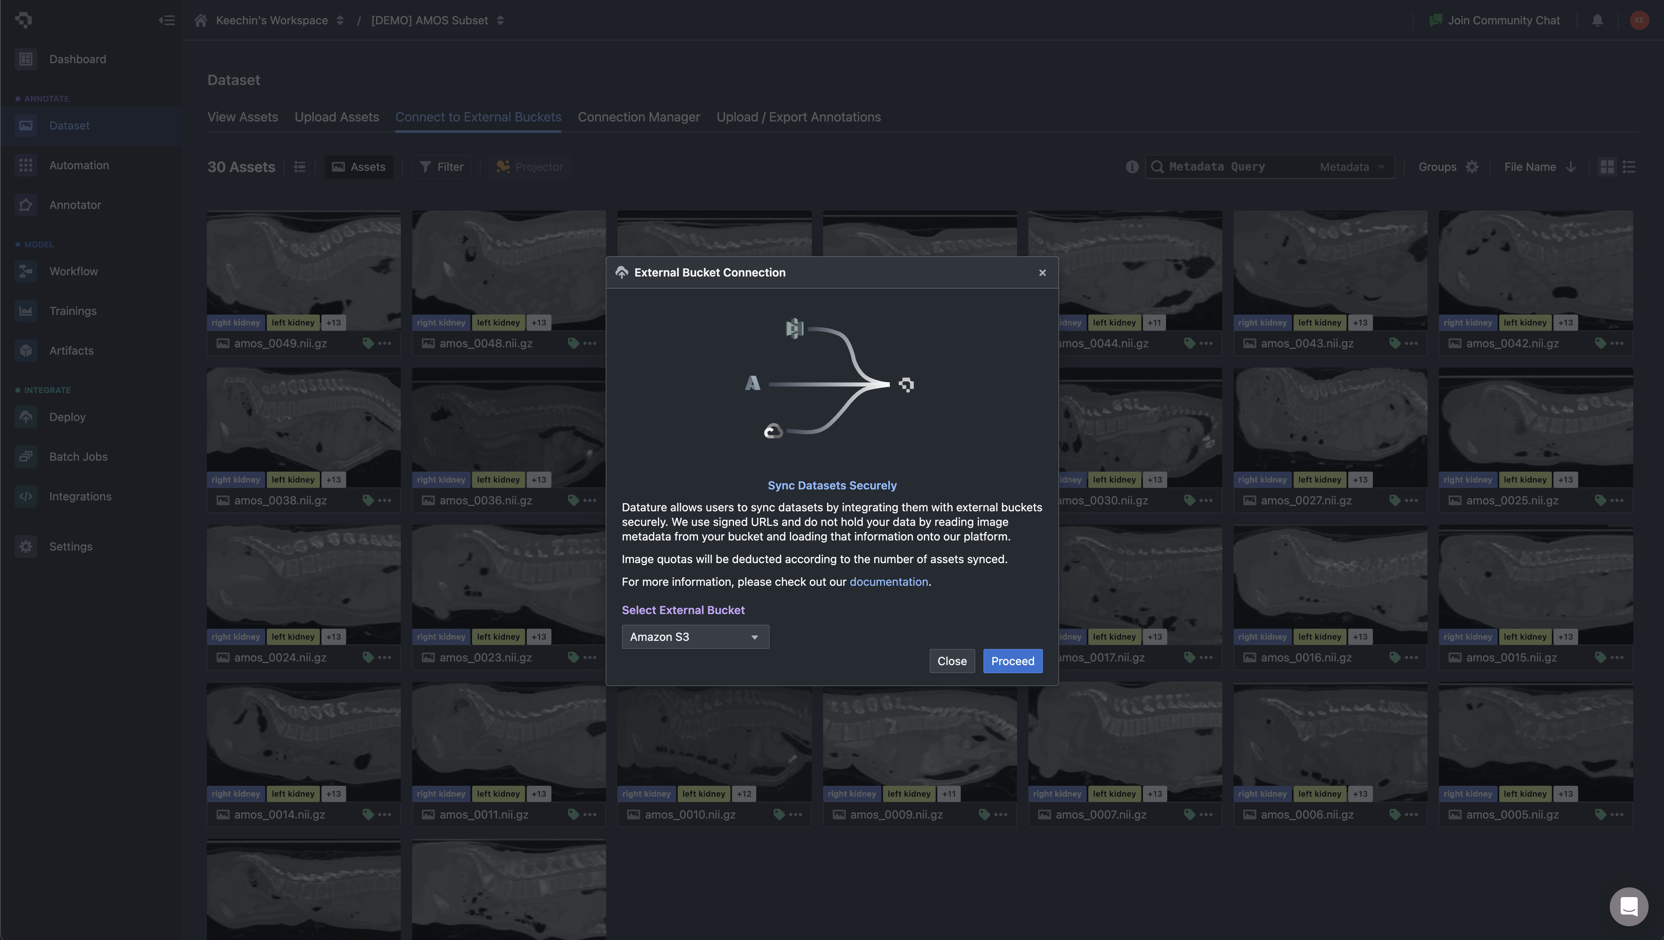Click the Proceed button
Viewport: 1664px width, 940px height.
click(x=1012, y=661)
